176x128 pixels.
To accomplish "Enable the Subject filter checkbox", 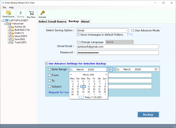I will pos(50,87).
